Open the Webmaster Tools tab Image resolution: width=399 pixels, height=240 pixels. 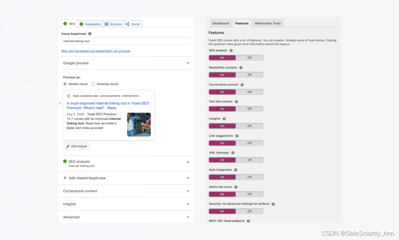(268, 23)
